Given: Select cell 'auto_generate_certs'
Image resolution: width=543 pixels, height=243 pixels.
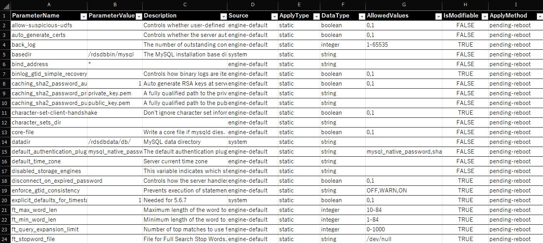Looking at the screenshot, I should click(x=49, y=35).
